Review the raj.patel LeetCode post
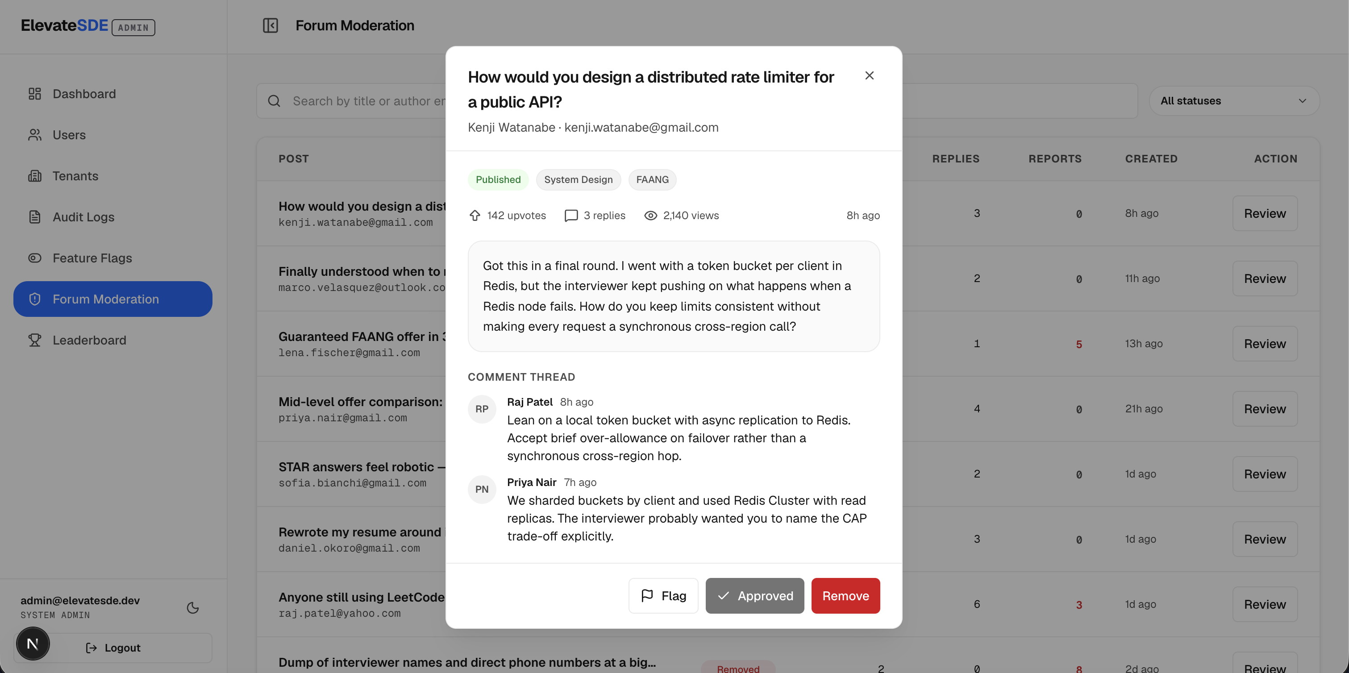 [1265, 604]
